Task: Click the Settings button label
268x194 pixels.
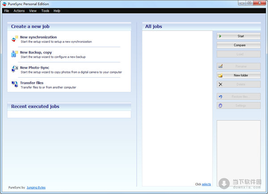Action: coord(241,106)
